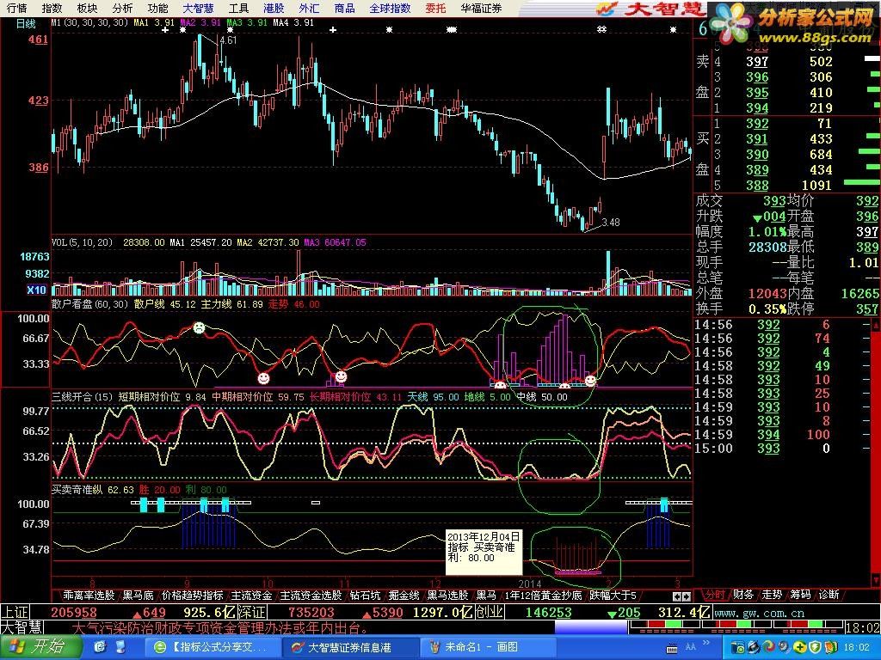The image size is (881, 660).
Task: Click the 4.61 high price label
Action: (228, 40)
